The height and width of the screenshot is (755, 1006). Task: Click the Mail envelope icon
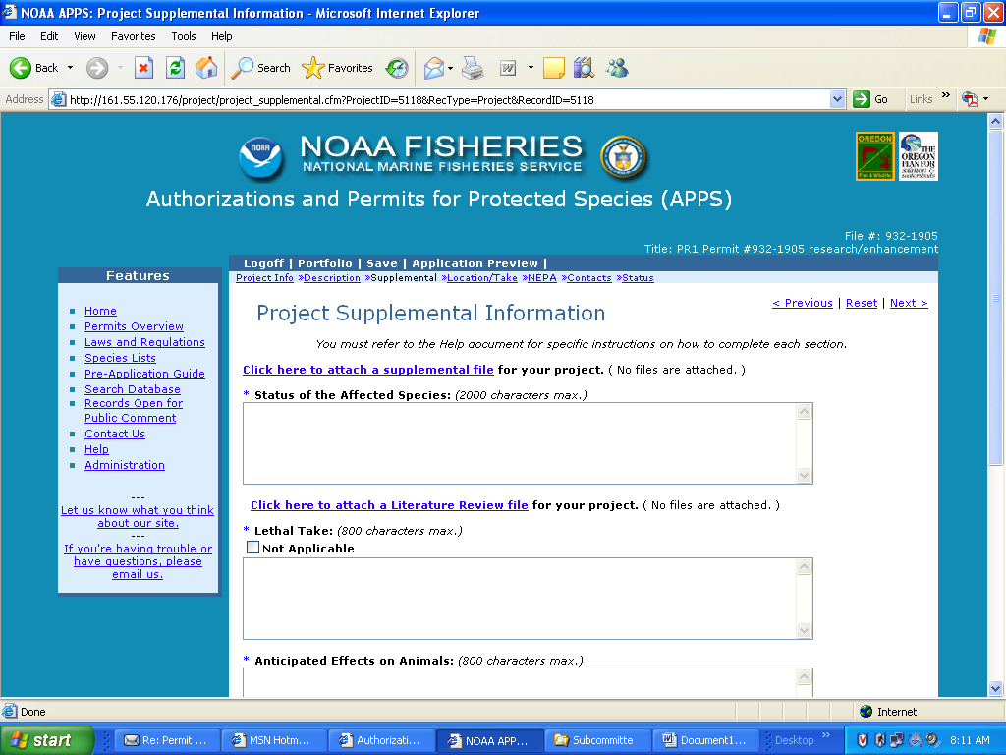click(x=434, y=68)
